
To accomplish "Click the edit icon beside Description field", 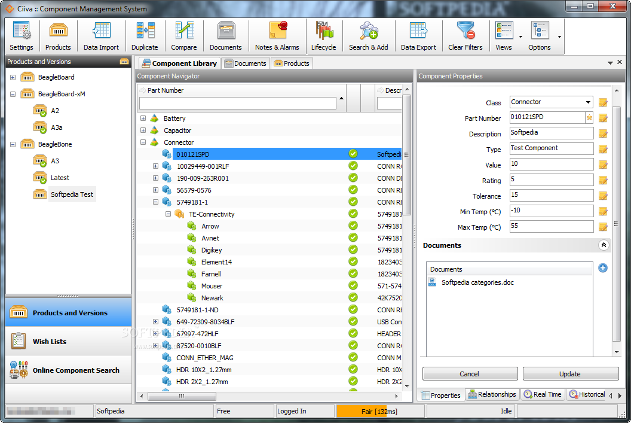I will [603, 134].
